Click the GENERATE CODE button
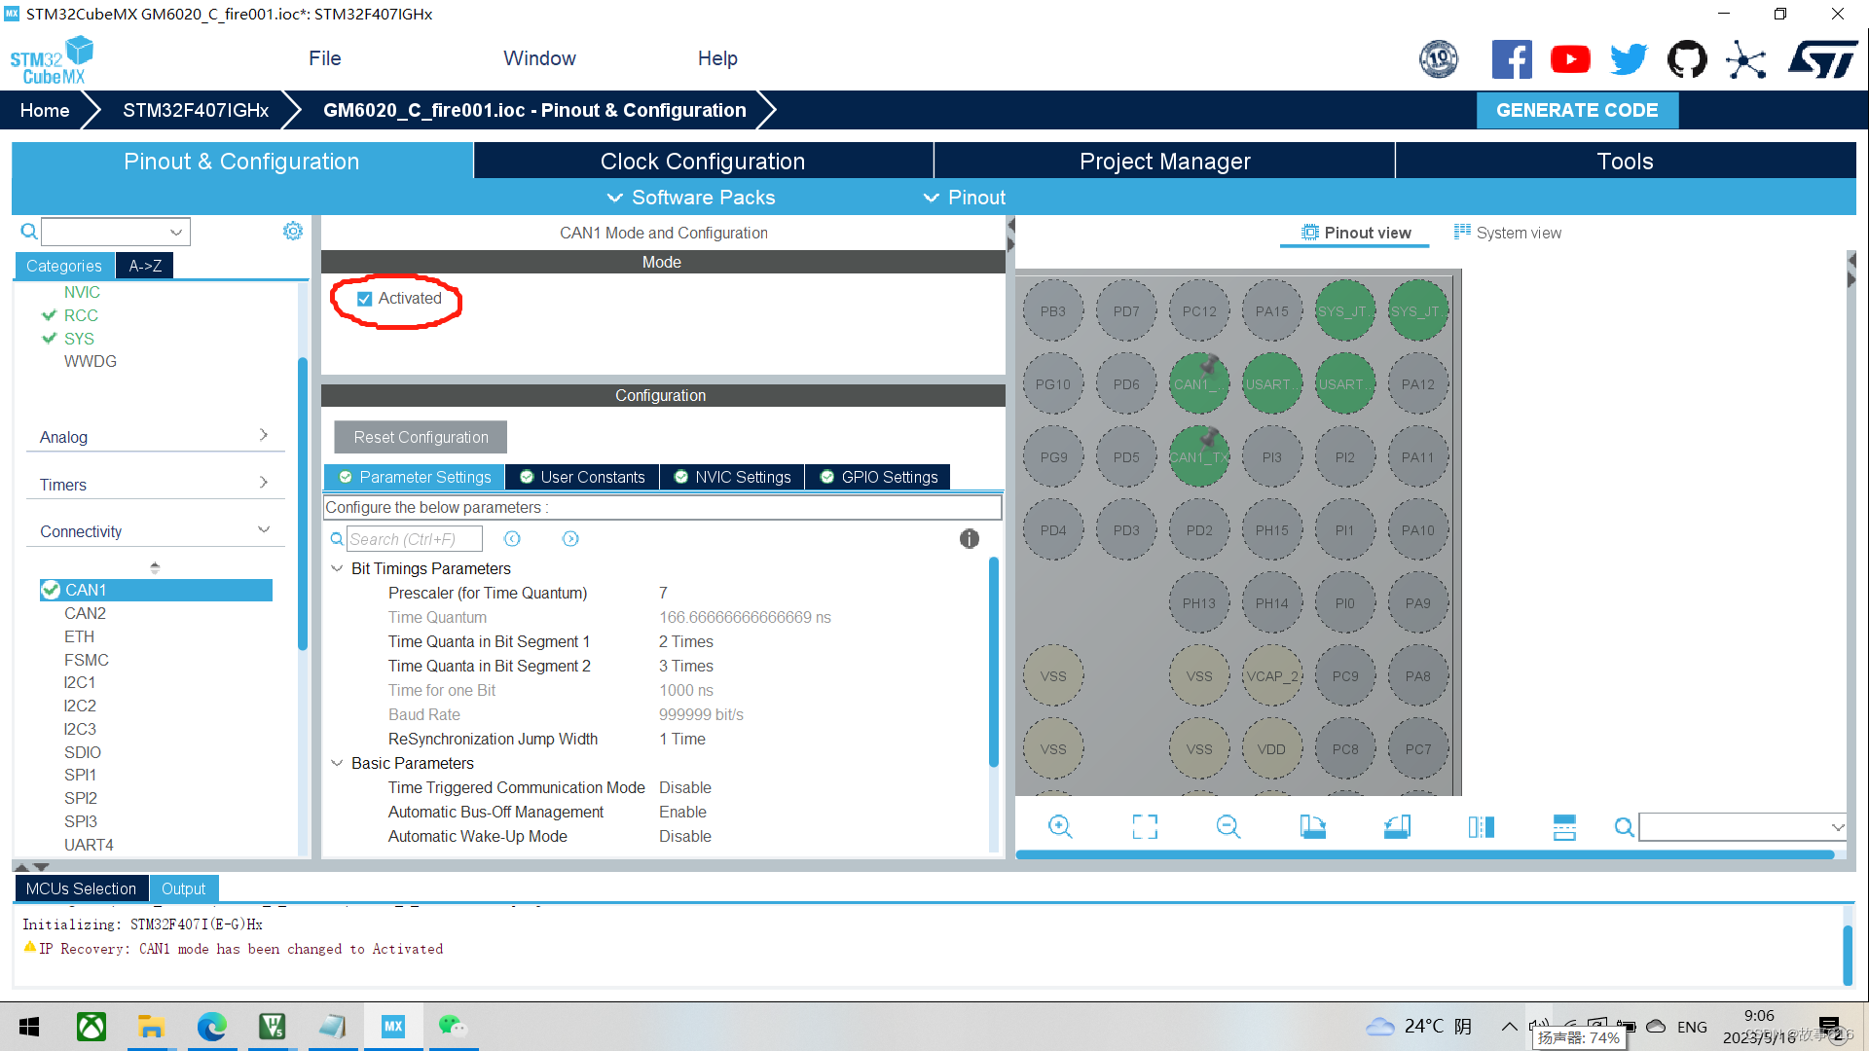1869x1051 pixels. (x=1577, y=110)
